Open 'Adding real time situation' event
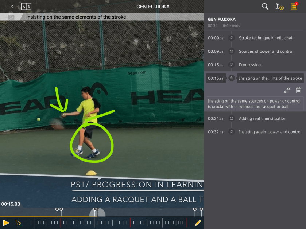Viewport: 306px width, 229px height. pyautogui.click(x=262, y=118)
